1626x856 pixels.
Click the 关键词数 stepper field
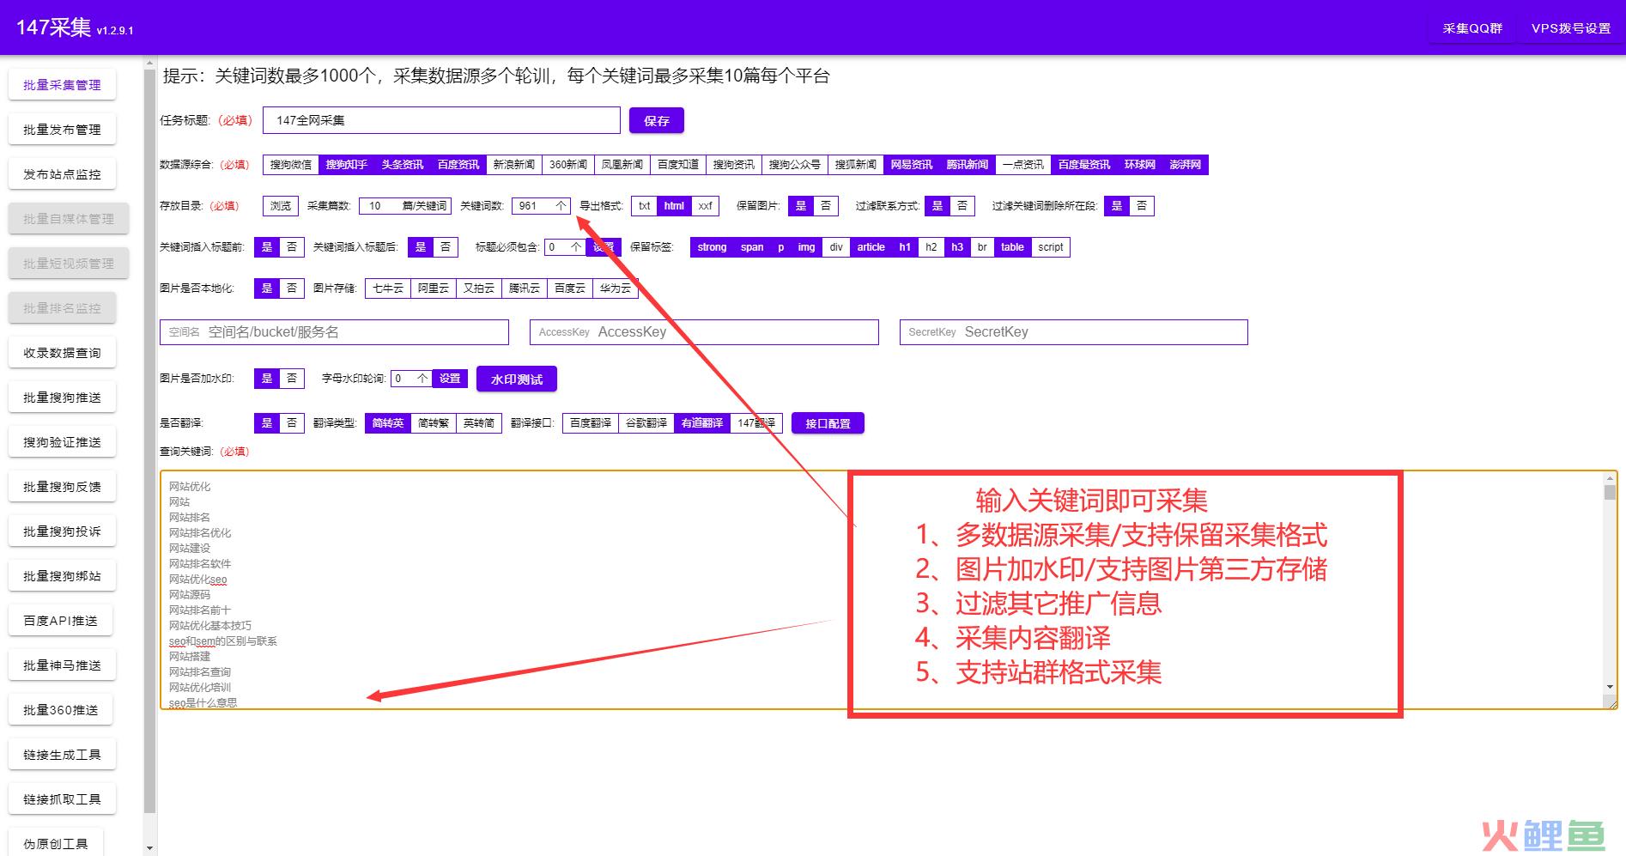(541, 206)
